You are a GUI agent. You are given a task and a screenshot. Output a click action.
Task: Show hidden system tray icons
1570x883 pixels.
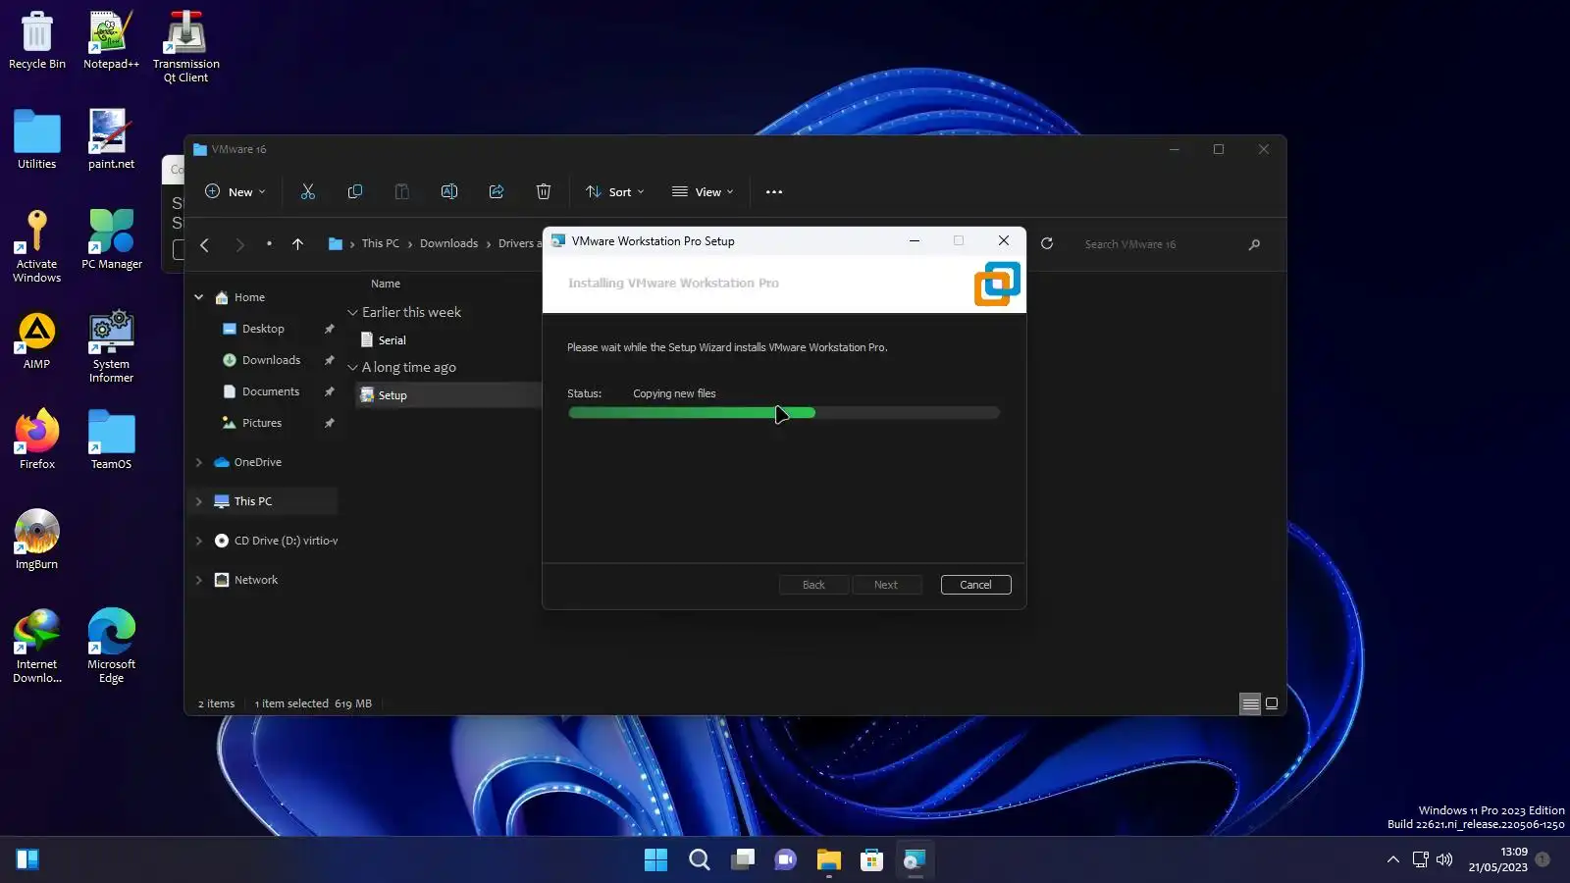(1392, 860)
